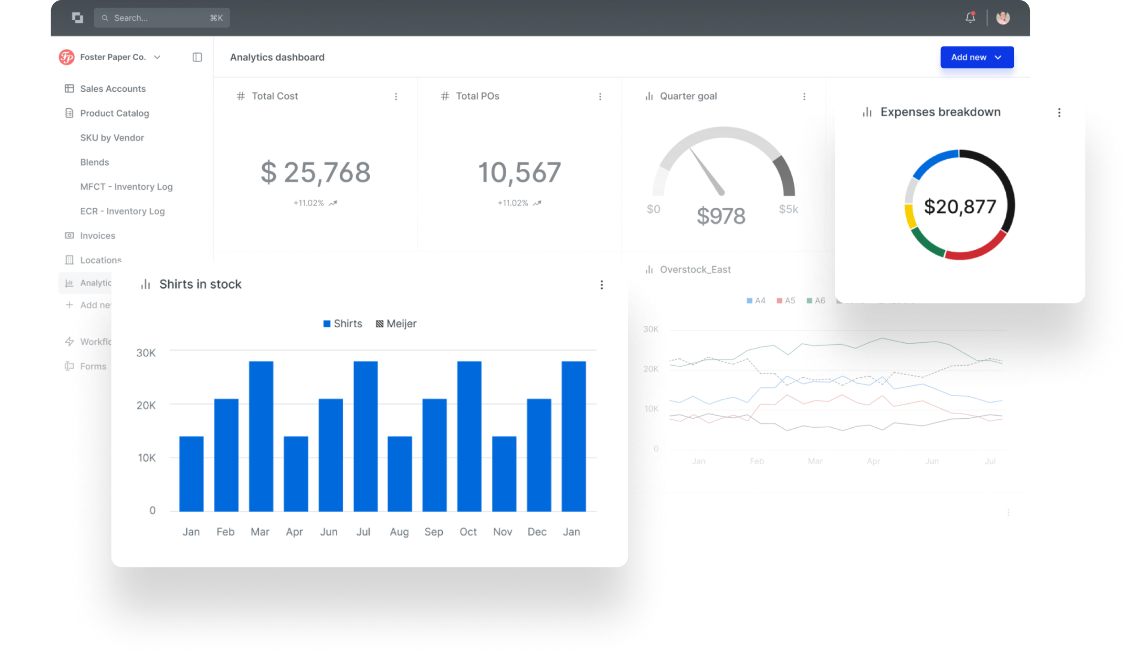This screenshot has width=1132, height=660.
Task: Open Total POs card options menu
Action: (600, 97)
